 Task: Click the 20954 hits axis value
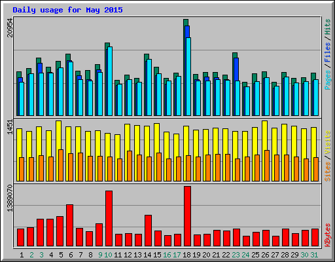[10, 28]
